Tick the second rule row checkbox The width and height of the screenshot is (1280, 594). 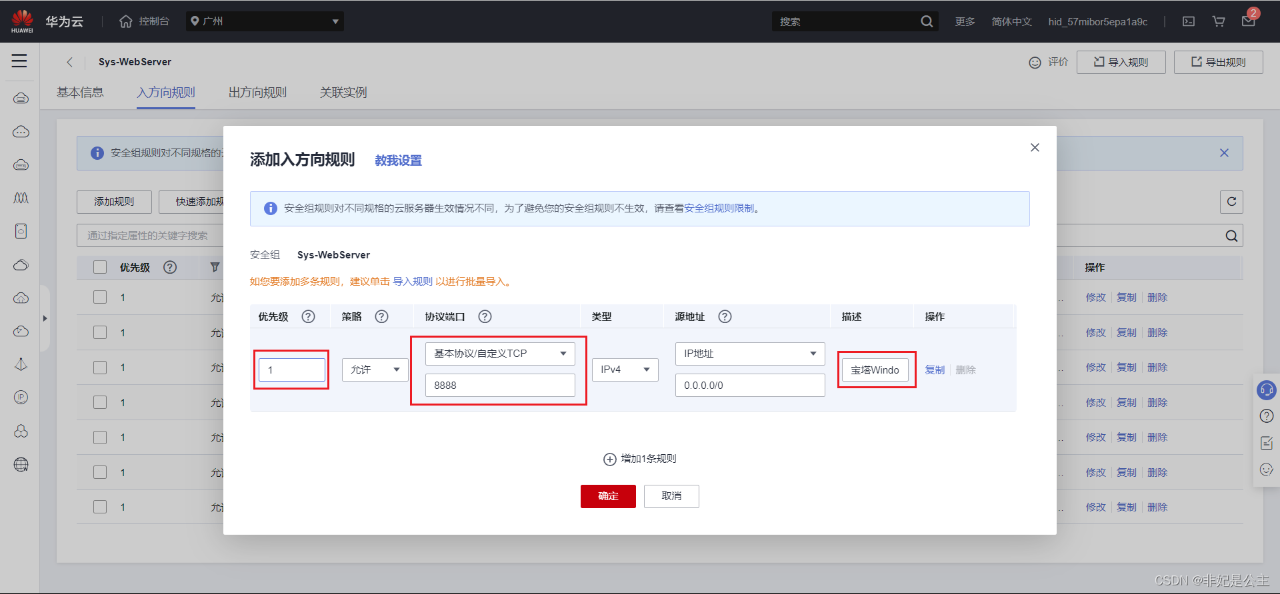pyautogui.click(x=100, y=332)
